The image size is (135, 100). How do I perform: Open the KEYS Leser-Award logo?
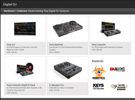(x=98, y=87)
